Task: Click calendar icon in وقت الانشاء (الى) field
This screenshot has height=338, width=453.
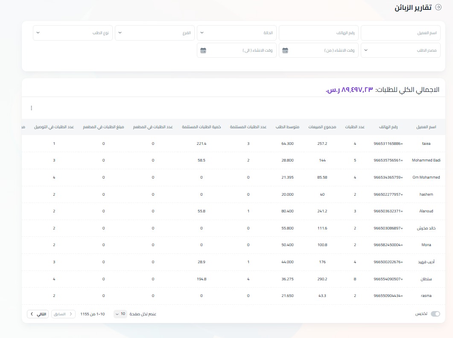Action: [x=203, y=50]
